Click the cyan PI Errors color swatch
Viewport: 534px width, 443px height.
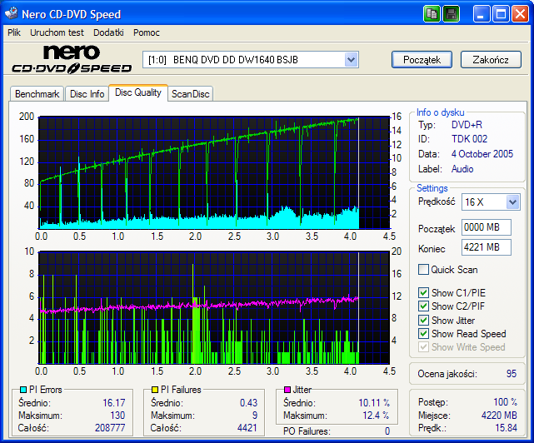click(x=22, y=390)
